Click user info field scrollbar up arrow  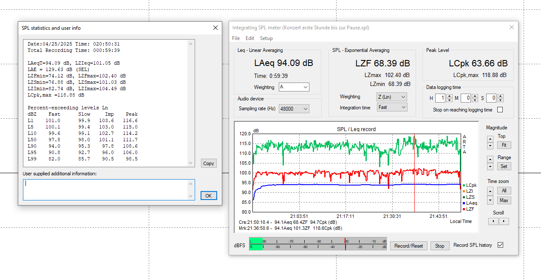pos(191,184)
